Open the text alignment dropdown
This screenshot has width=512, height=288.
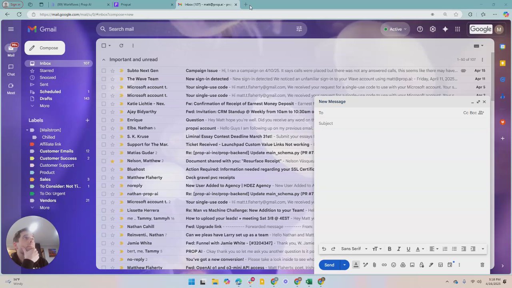434,249
